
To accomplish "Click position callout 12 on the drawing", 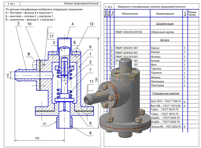I will coord(91,24).
